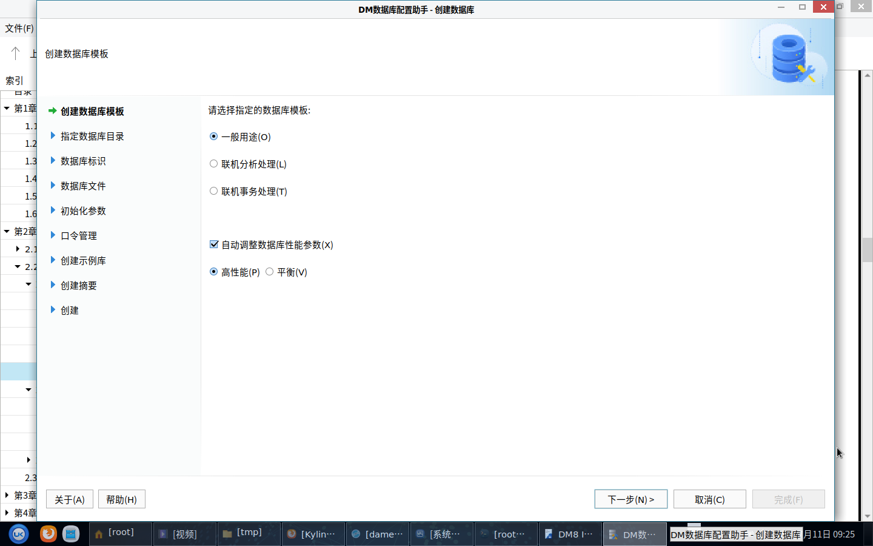873x546 pixels.
Task: Open the Kylin start menu icon
Action: tap(19, 534)
